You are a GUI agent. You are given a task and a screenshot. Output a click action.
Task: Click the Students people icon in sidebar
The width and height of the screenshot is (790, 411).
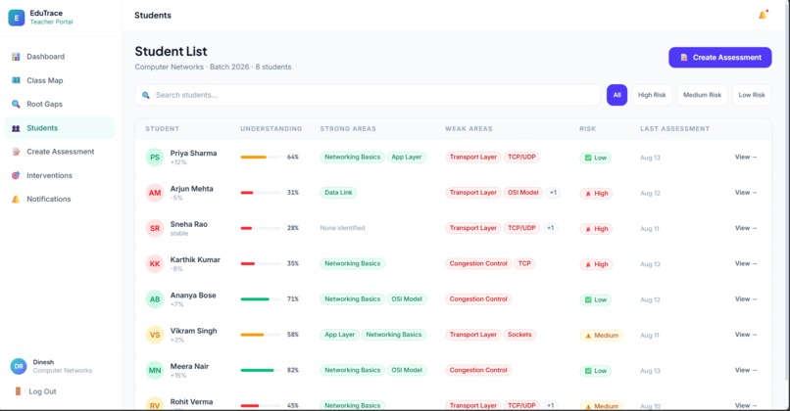pyautogui.click(x=16, y=128)
